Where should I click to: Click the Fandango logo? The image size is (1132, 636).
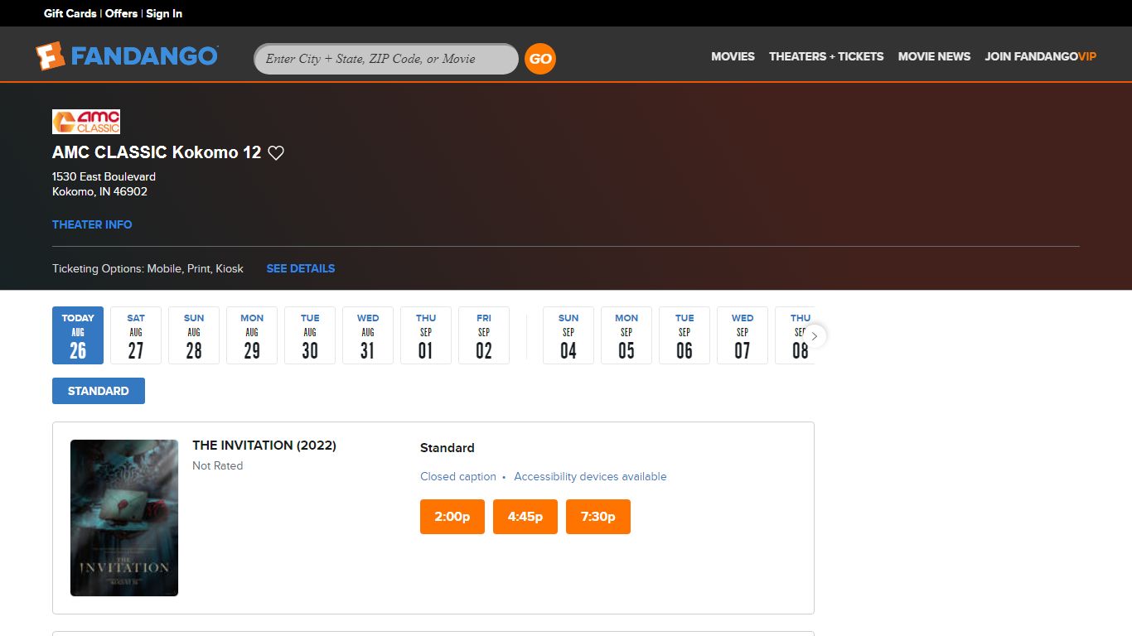point(127,56)
